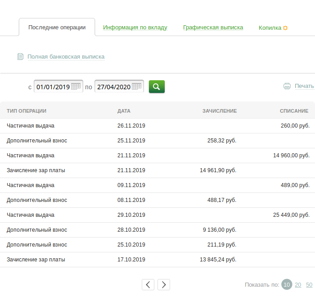Open the Графическая выписка tab
315x302 pixels.
(213, 27)
